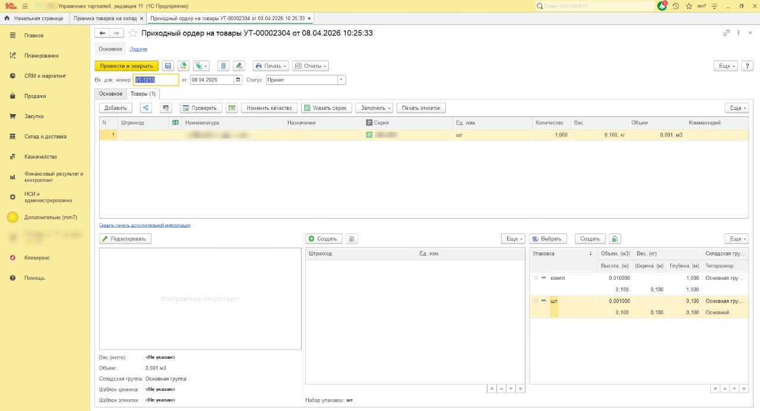Open favorites star in the title bar
The width and height of the screenshot is (760, 411).
coord(689,6)
